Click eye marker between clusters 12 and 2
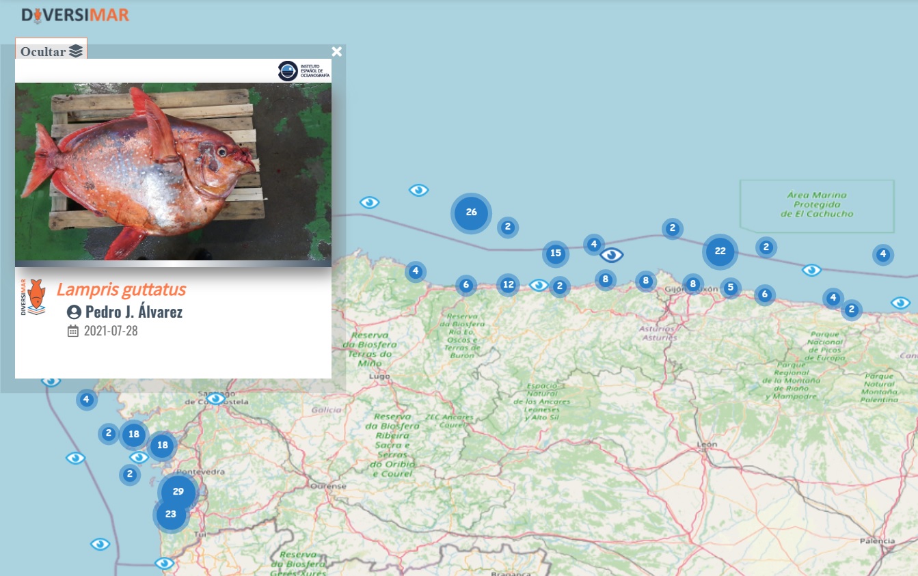The width and height of the screenshot is (918, 576). 539,286
